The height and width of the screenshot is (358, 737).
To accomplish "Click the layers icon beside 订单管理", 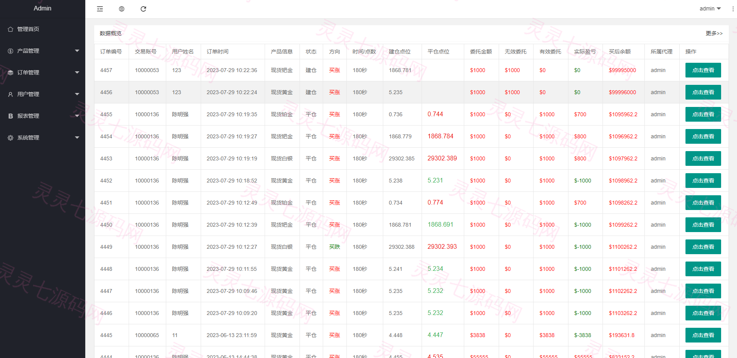I will 10,72.
